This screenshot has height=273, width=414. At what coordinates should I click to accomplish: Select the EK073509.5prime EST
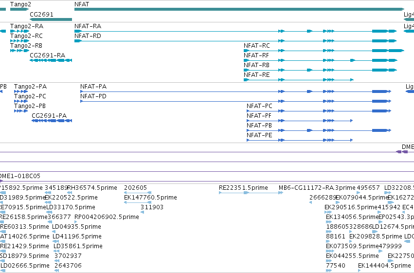(329, 252)
